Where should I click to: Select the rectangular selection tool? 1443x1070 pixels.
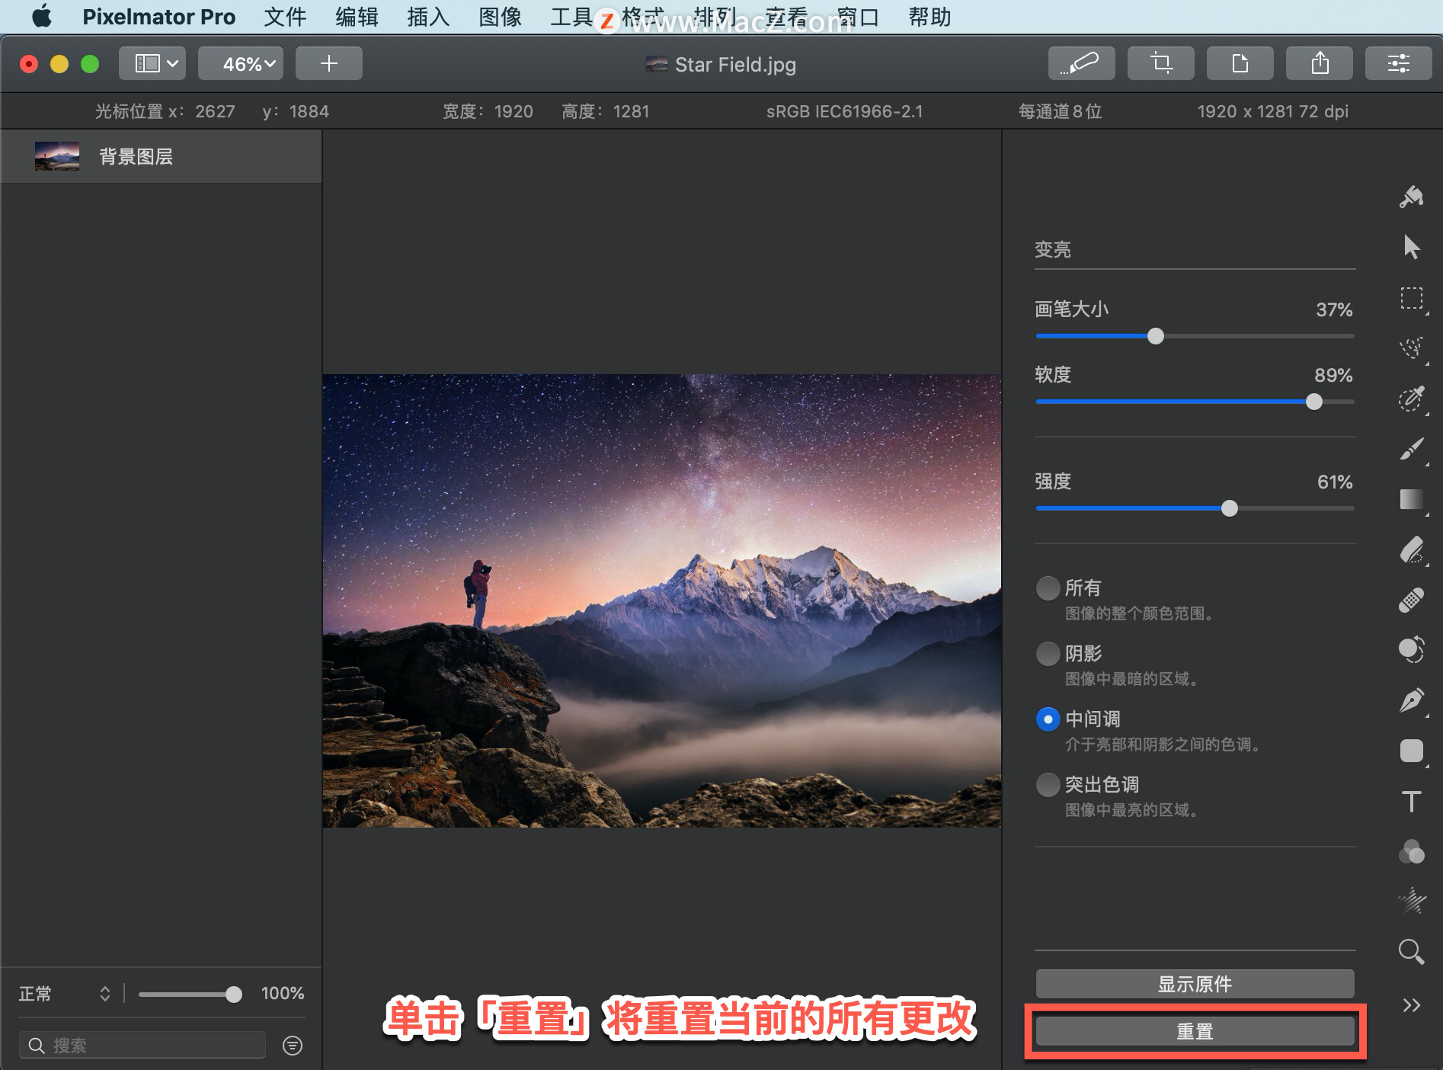(x=1411, y=298)
